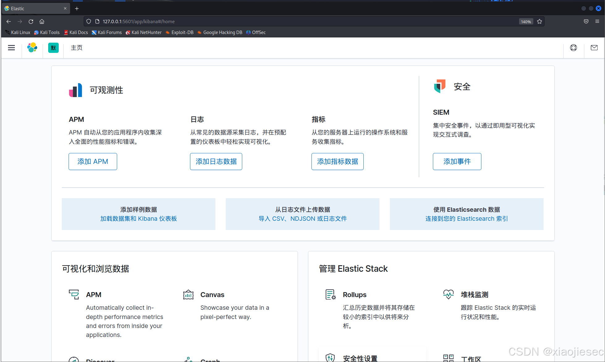The image size is (605, 362).
Task: Open the green space selector avatar
Action: (x=53, y=48)
